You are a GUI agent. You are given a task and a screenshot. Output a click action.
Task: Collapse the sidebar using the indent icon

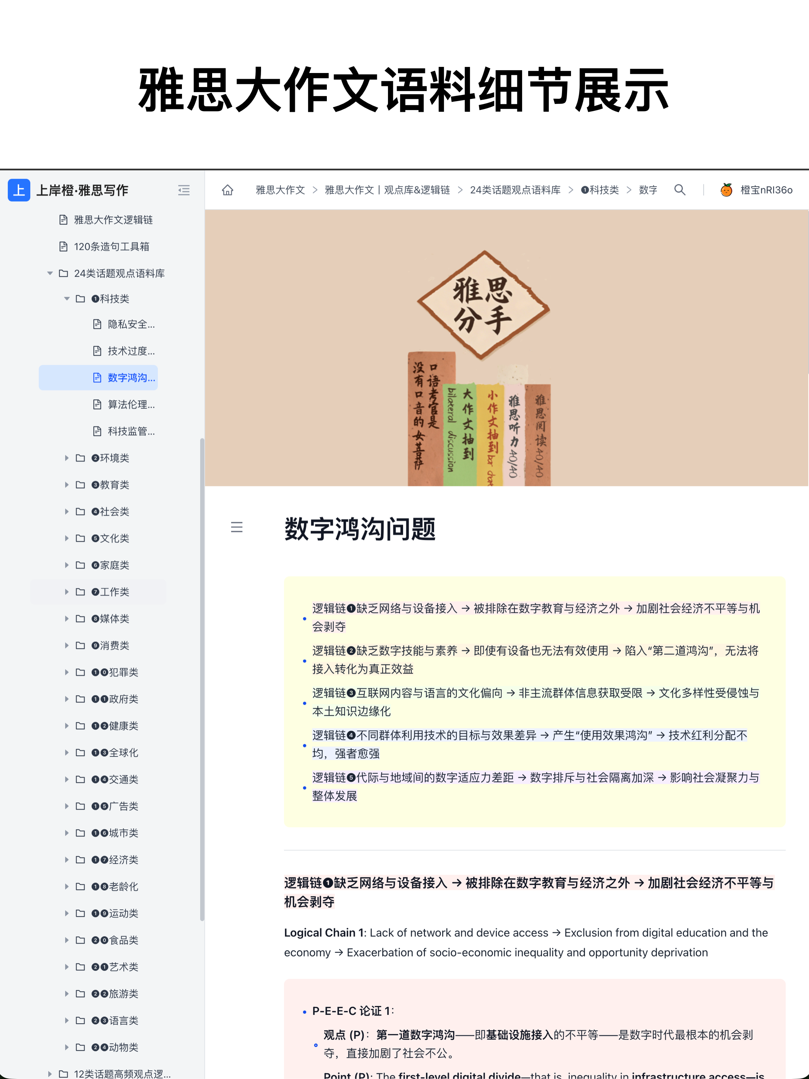click(x=184, y=191)
